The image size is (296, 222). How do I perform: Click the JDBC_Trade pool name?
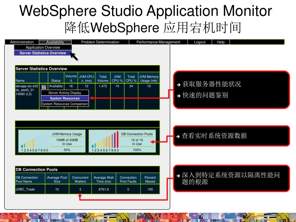25,189
